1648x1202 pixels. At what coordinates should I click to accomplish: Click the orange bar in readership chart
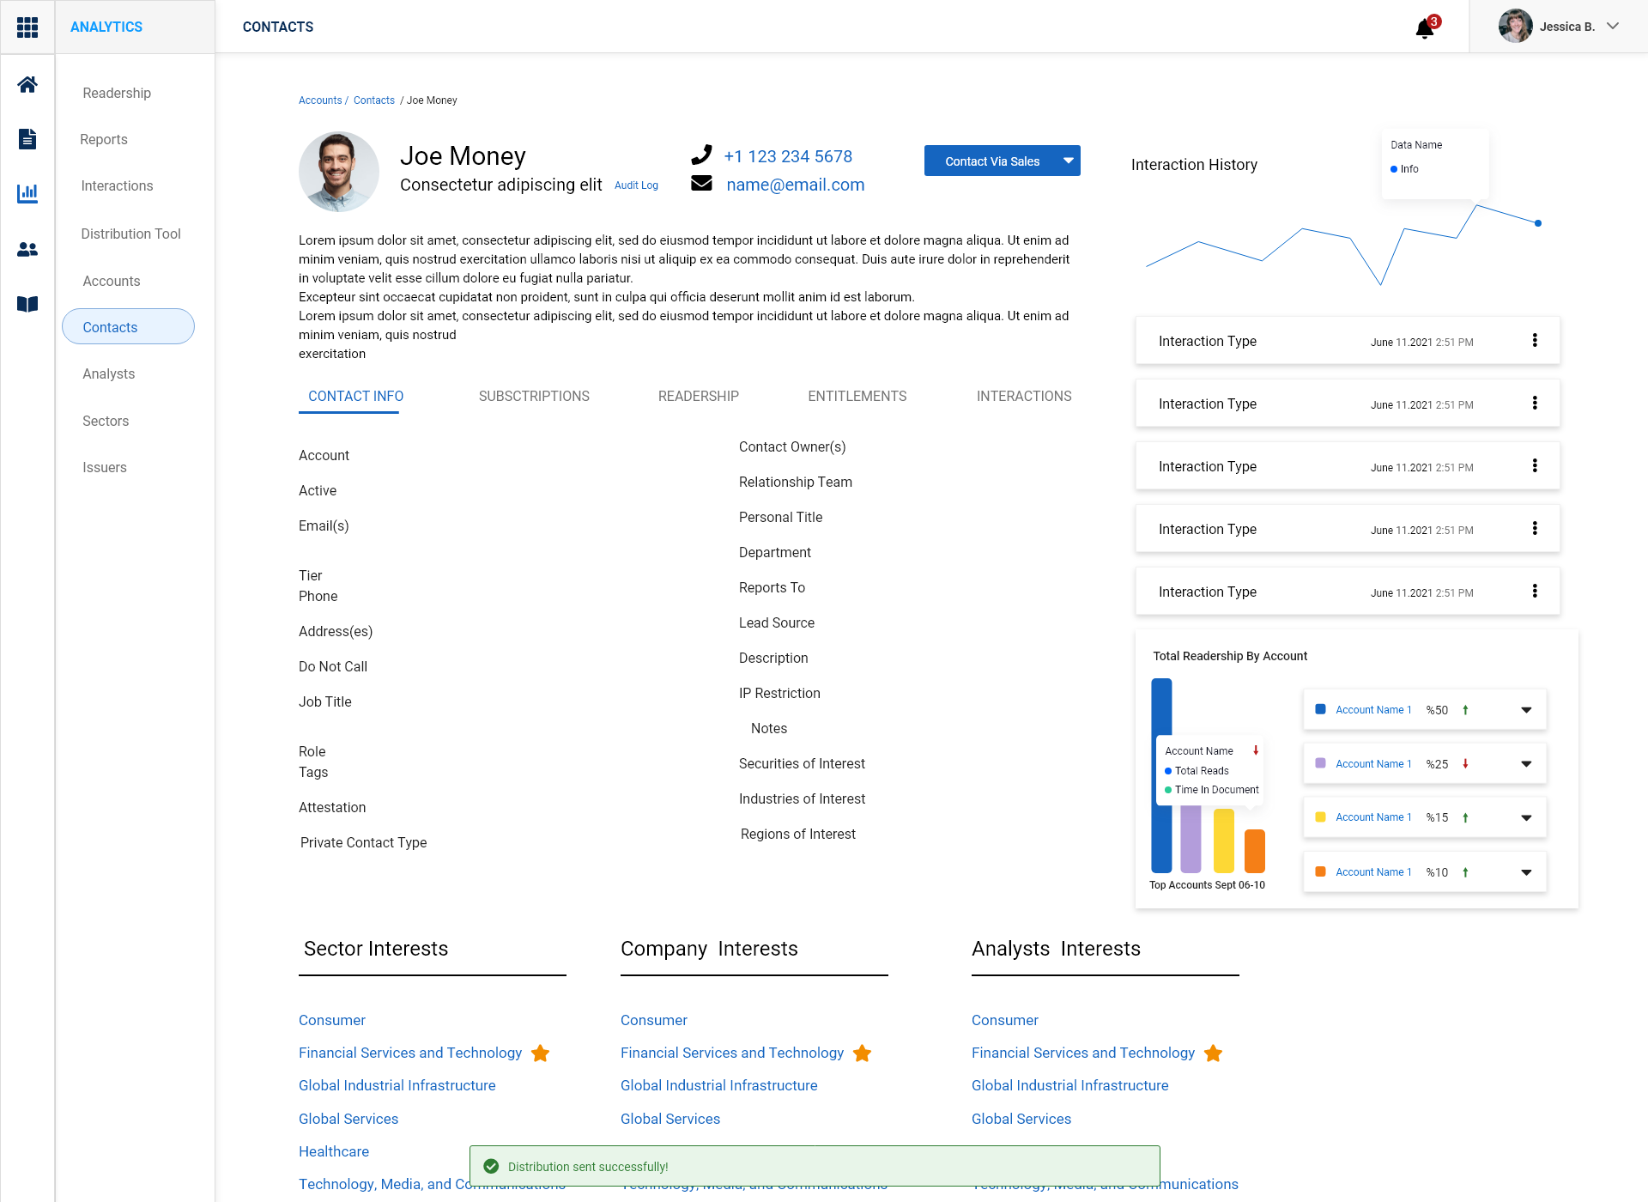(1254, 851)
